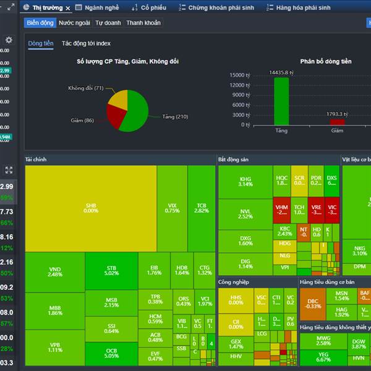Click the CTG 1.32% heatmap tile
The height and width of the screenshot is (371, 371).
(205, 270)
